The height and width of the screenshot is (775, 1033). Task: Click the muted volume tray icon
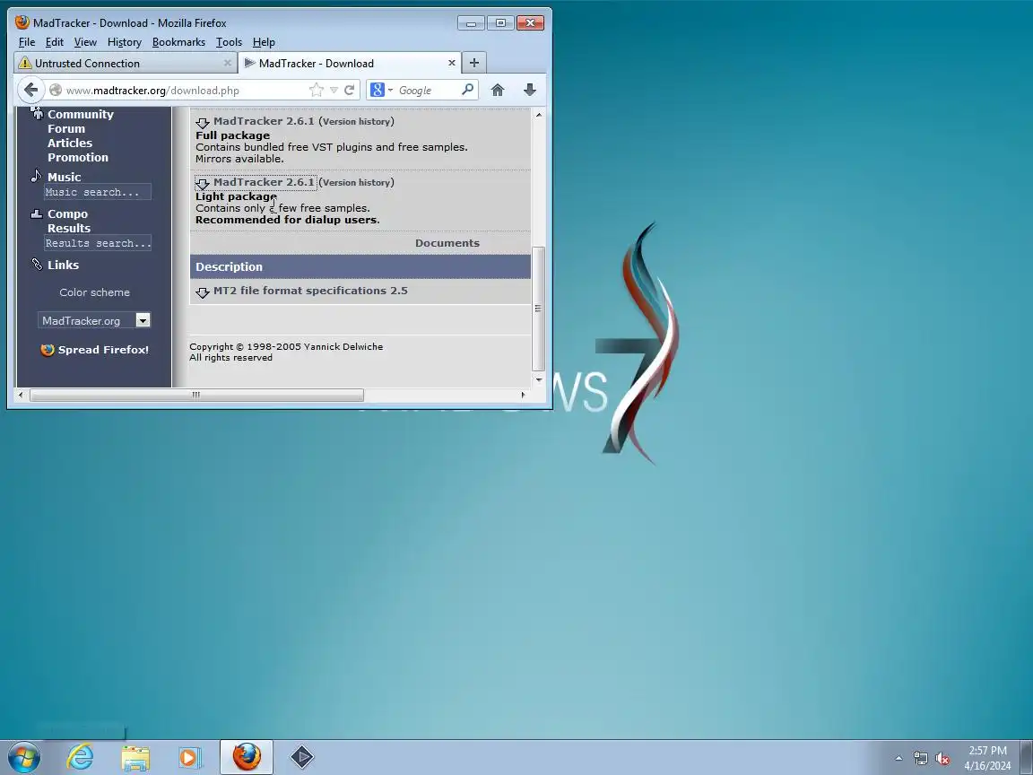pos(942,759)
